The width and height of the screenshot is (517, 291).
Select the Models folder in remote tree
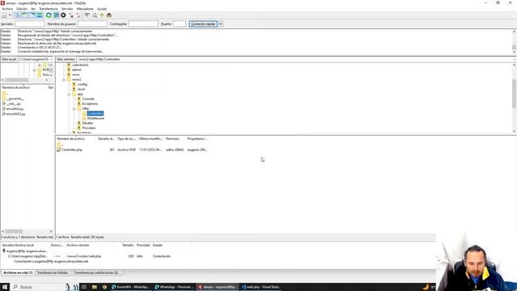(87, 123)
